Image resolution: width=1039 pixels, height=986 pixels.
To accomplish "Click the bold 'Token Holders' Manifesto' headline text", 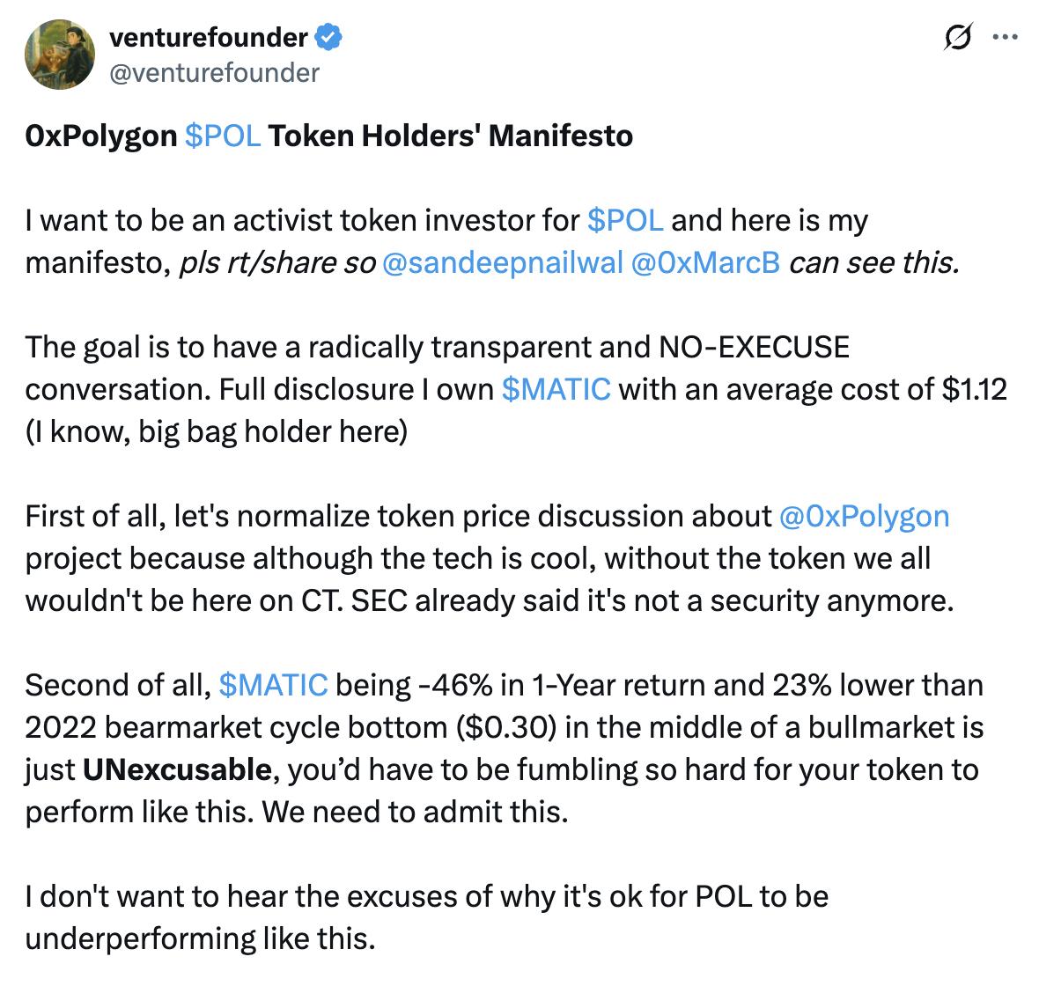I will [x=450, y=136].
